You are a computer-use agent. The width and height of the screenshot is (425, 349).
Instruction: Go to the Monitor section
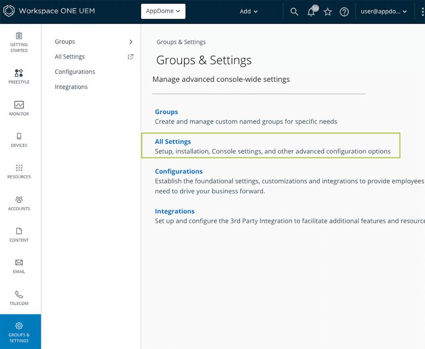pyautogui.click(x=19, y=105)
